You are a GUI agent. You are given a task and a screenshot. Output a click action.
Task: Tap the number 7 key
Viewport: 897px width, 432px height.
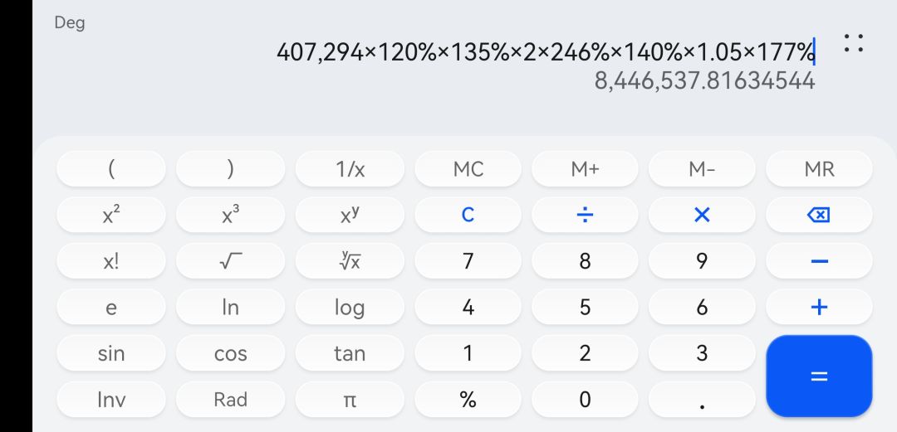click(468, 261)
